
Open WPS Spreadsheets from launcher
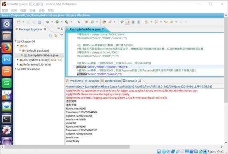pyautogui.click(x=7, y=83)
